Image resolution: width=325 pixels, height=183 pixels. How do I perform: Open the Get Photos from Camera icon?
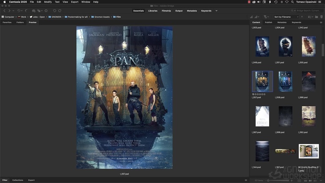pyautogui.click(x=34, y=11)
